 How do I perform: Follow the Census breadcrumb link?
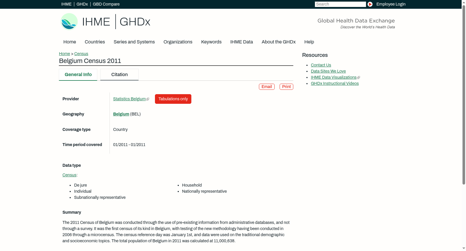pos(81,54)
